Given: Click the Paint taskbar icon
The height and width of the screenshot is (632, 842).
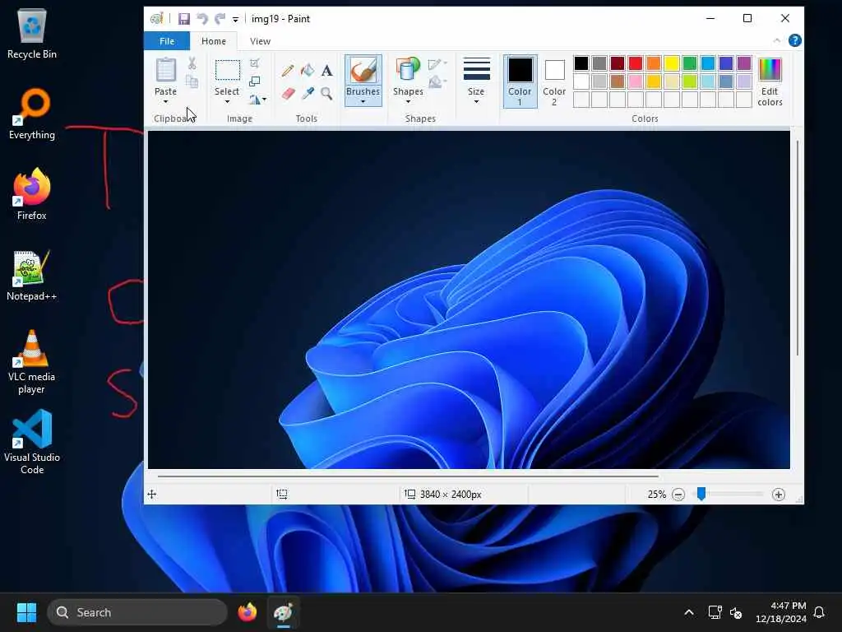Looking at the screenshot, I should [x=283, y=612].
